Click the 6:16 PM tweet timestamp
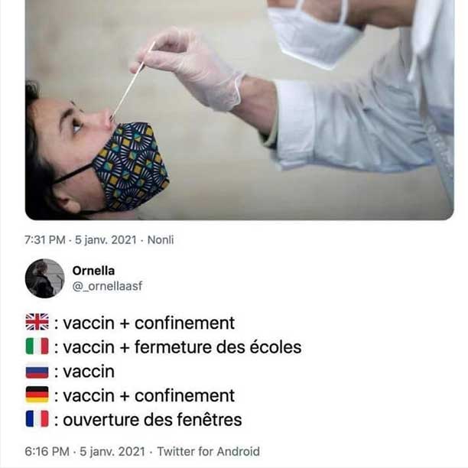The width and height of the screenshot is (468, 468). [47, 451]
